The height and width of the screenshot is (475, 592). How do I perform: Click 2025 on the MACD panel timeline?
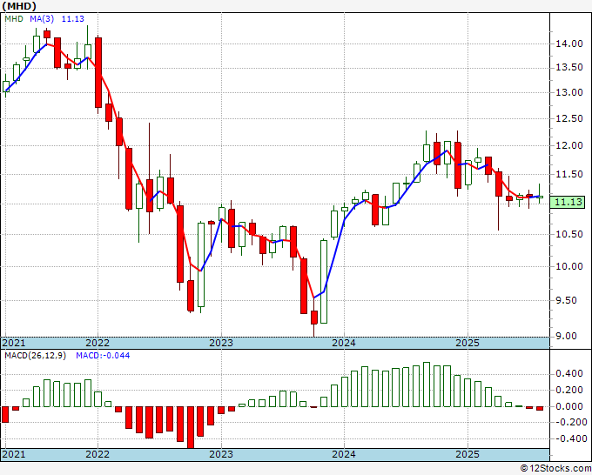coord(468,454)
